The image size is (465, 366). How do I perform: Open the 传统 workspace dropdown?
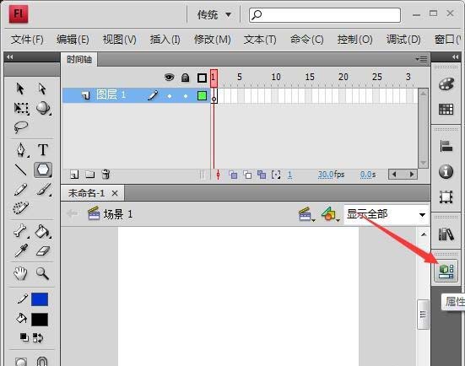click(x=214, y=14)
